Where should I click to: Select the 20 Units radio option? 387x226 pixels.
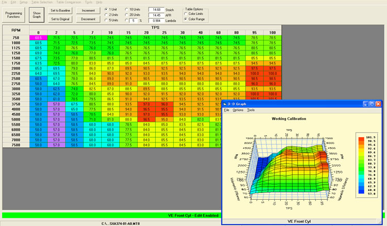[127, 15]
